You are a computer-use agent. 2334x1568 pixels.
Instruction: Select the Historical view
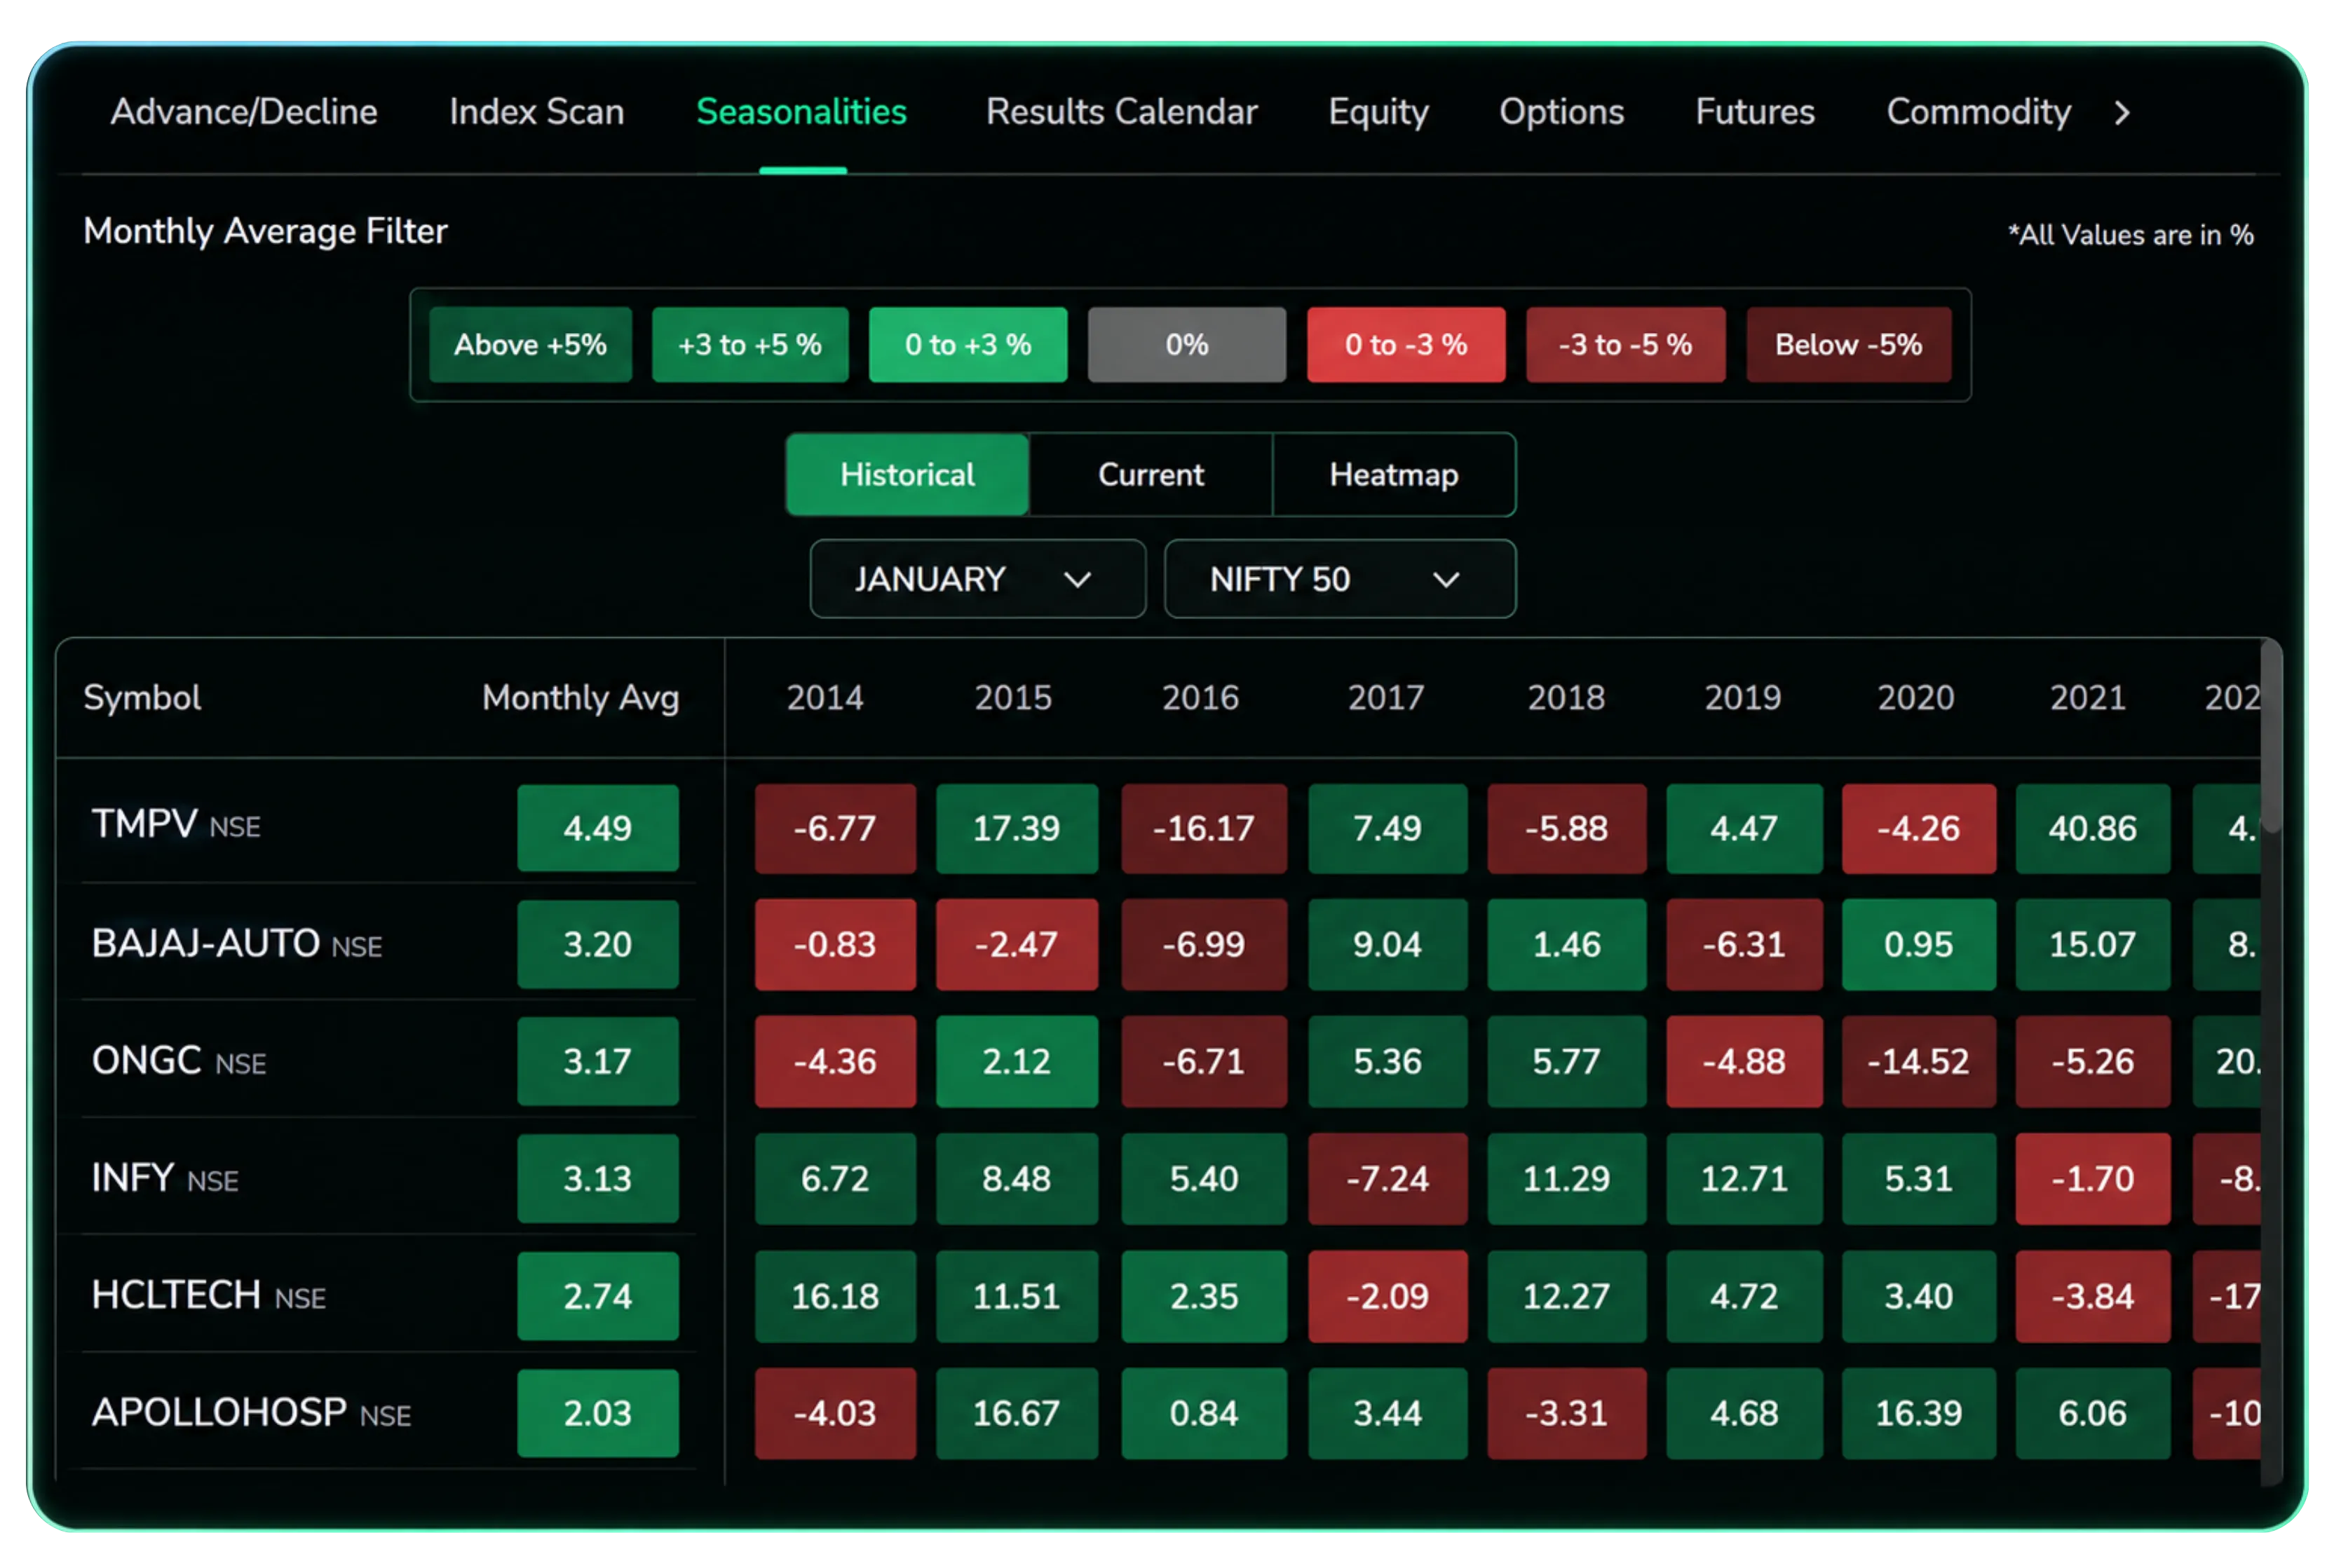click(907, 475)
